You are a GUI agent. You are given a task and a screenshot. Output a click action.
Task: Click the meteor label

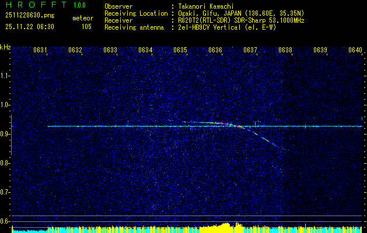pos(83,18)
